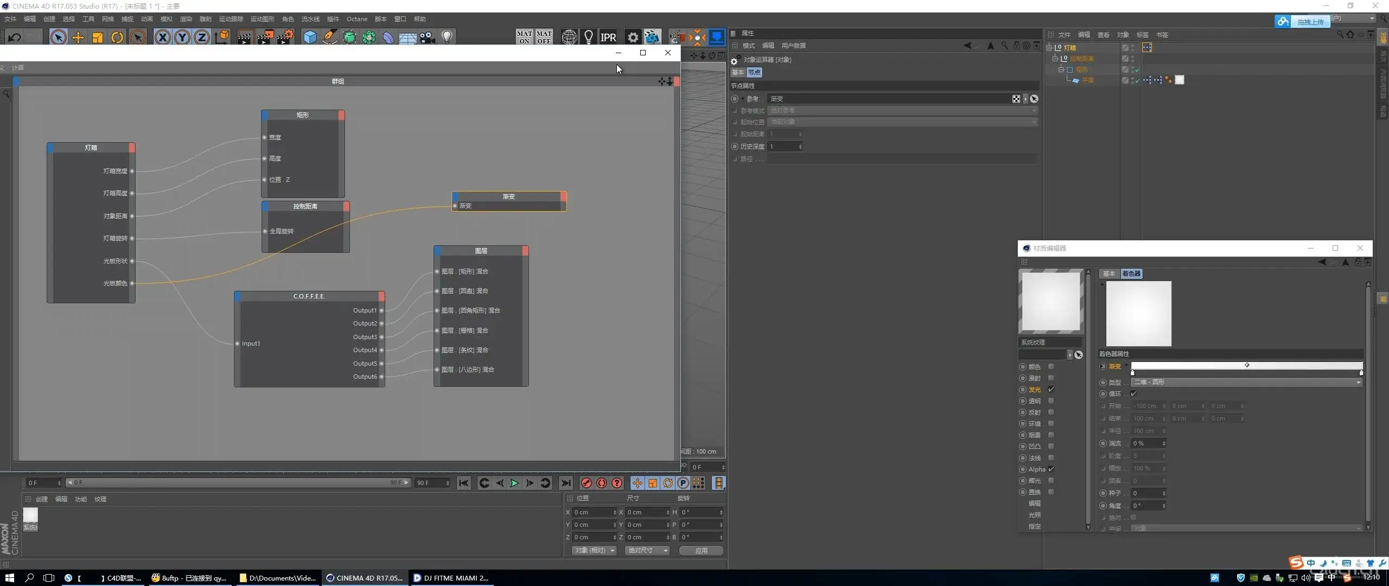Toggle Y axis lock icon

pos(182,37)
